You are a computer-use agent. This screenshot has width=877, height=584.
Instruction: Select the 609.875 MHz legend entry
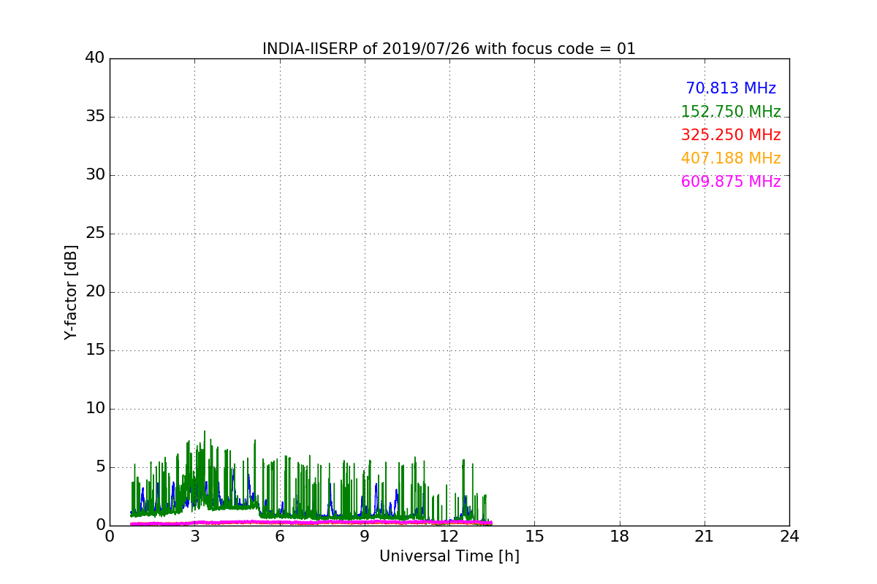pos(731,182)
